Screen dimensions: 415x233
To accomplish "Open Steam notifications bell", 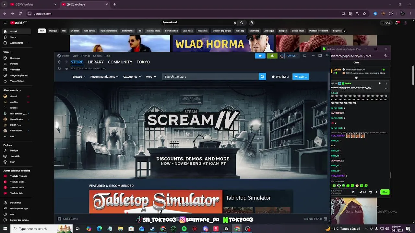I will coord(272,56).
